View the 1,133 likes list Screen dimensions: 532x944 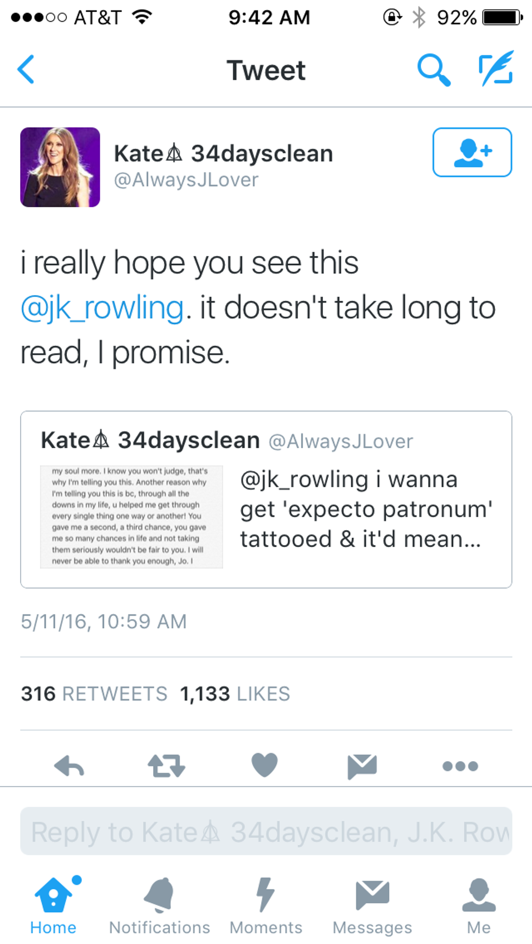click(x=235, y=694)
